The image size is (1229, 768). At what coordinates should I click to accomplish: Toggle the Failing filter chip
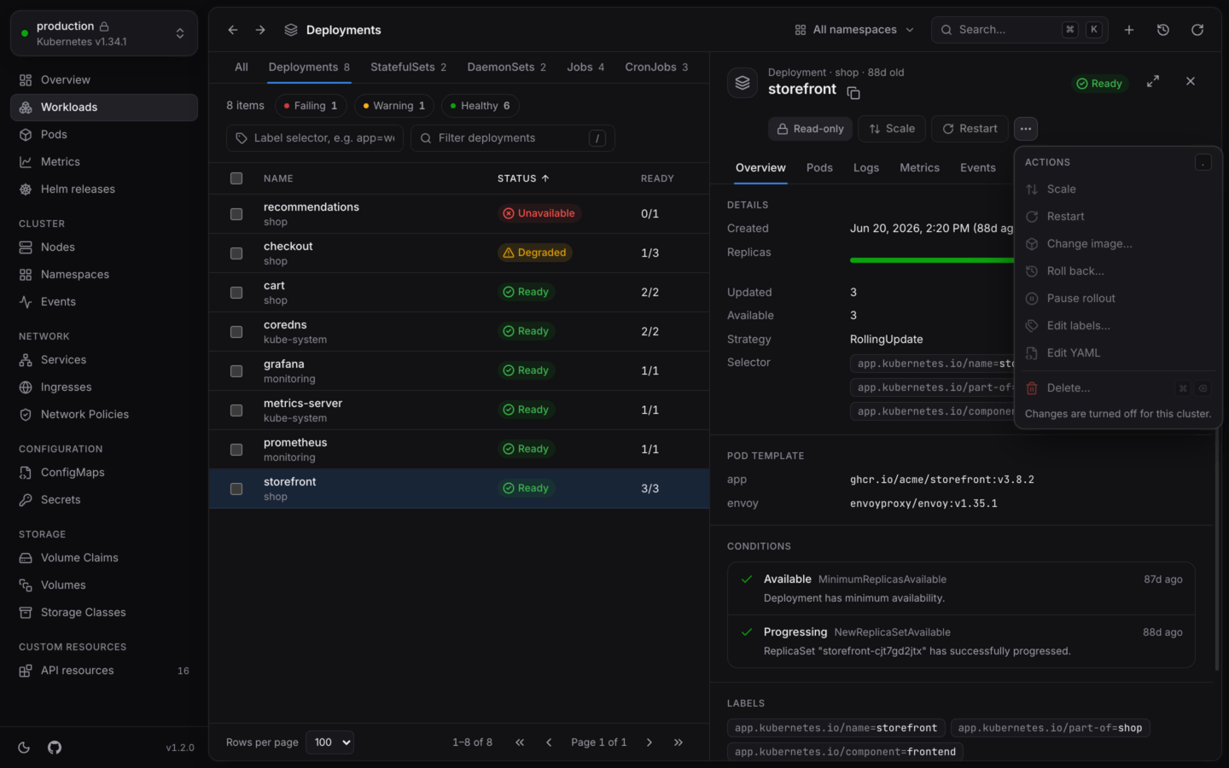[311, 106]
